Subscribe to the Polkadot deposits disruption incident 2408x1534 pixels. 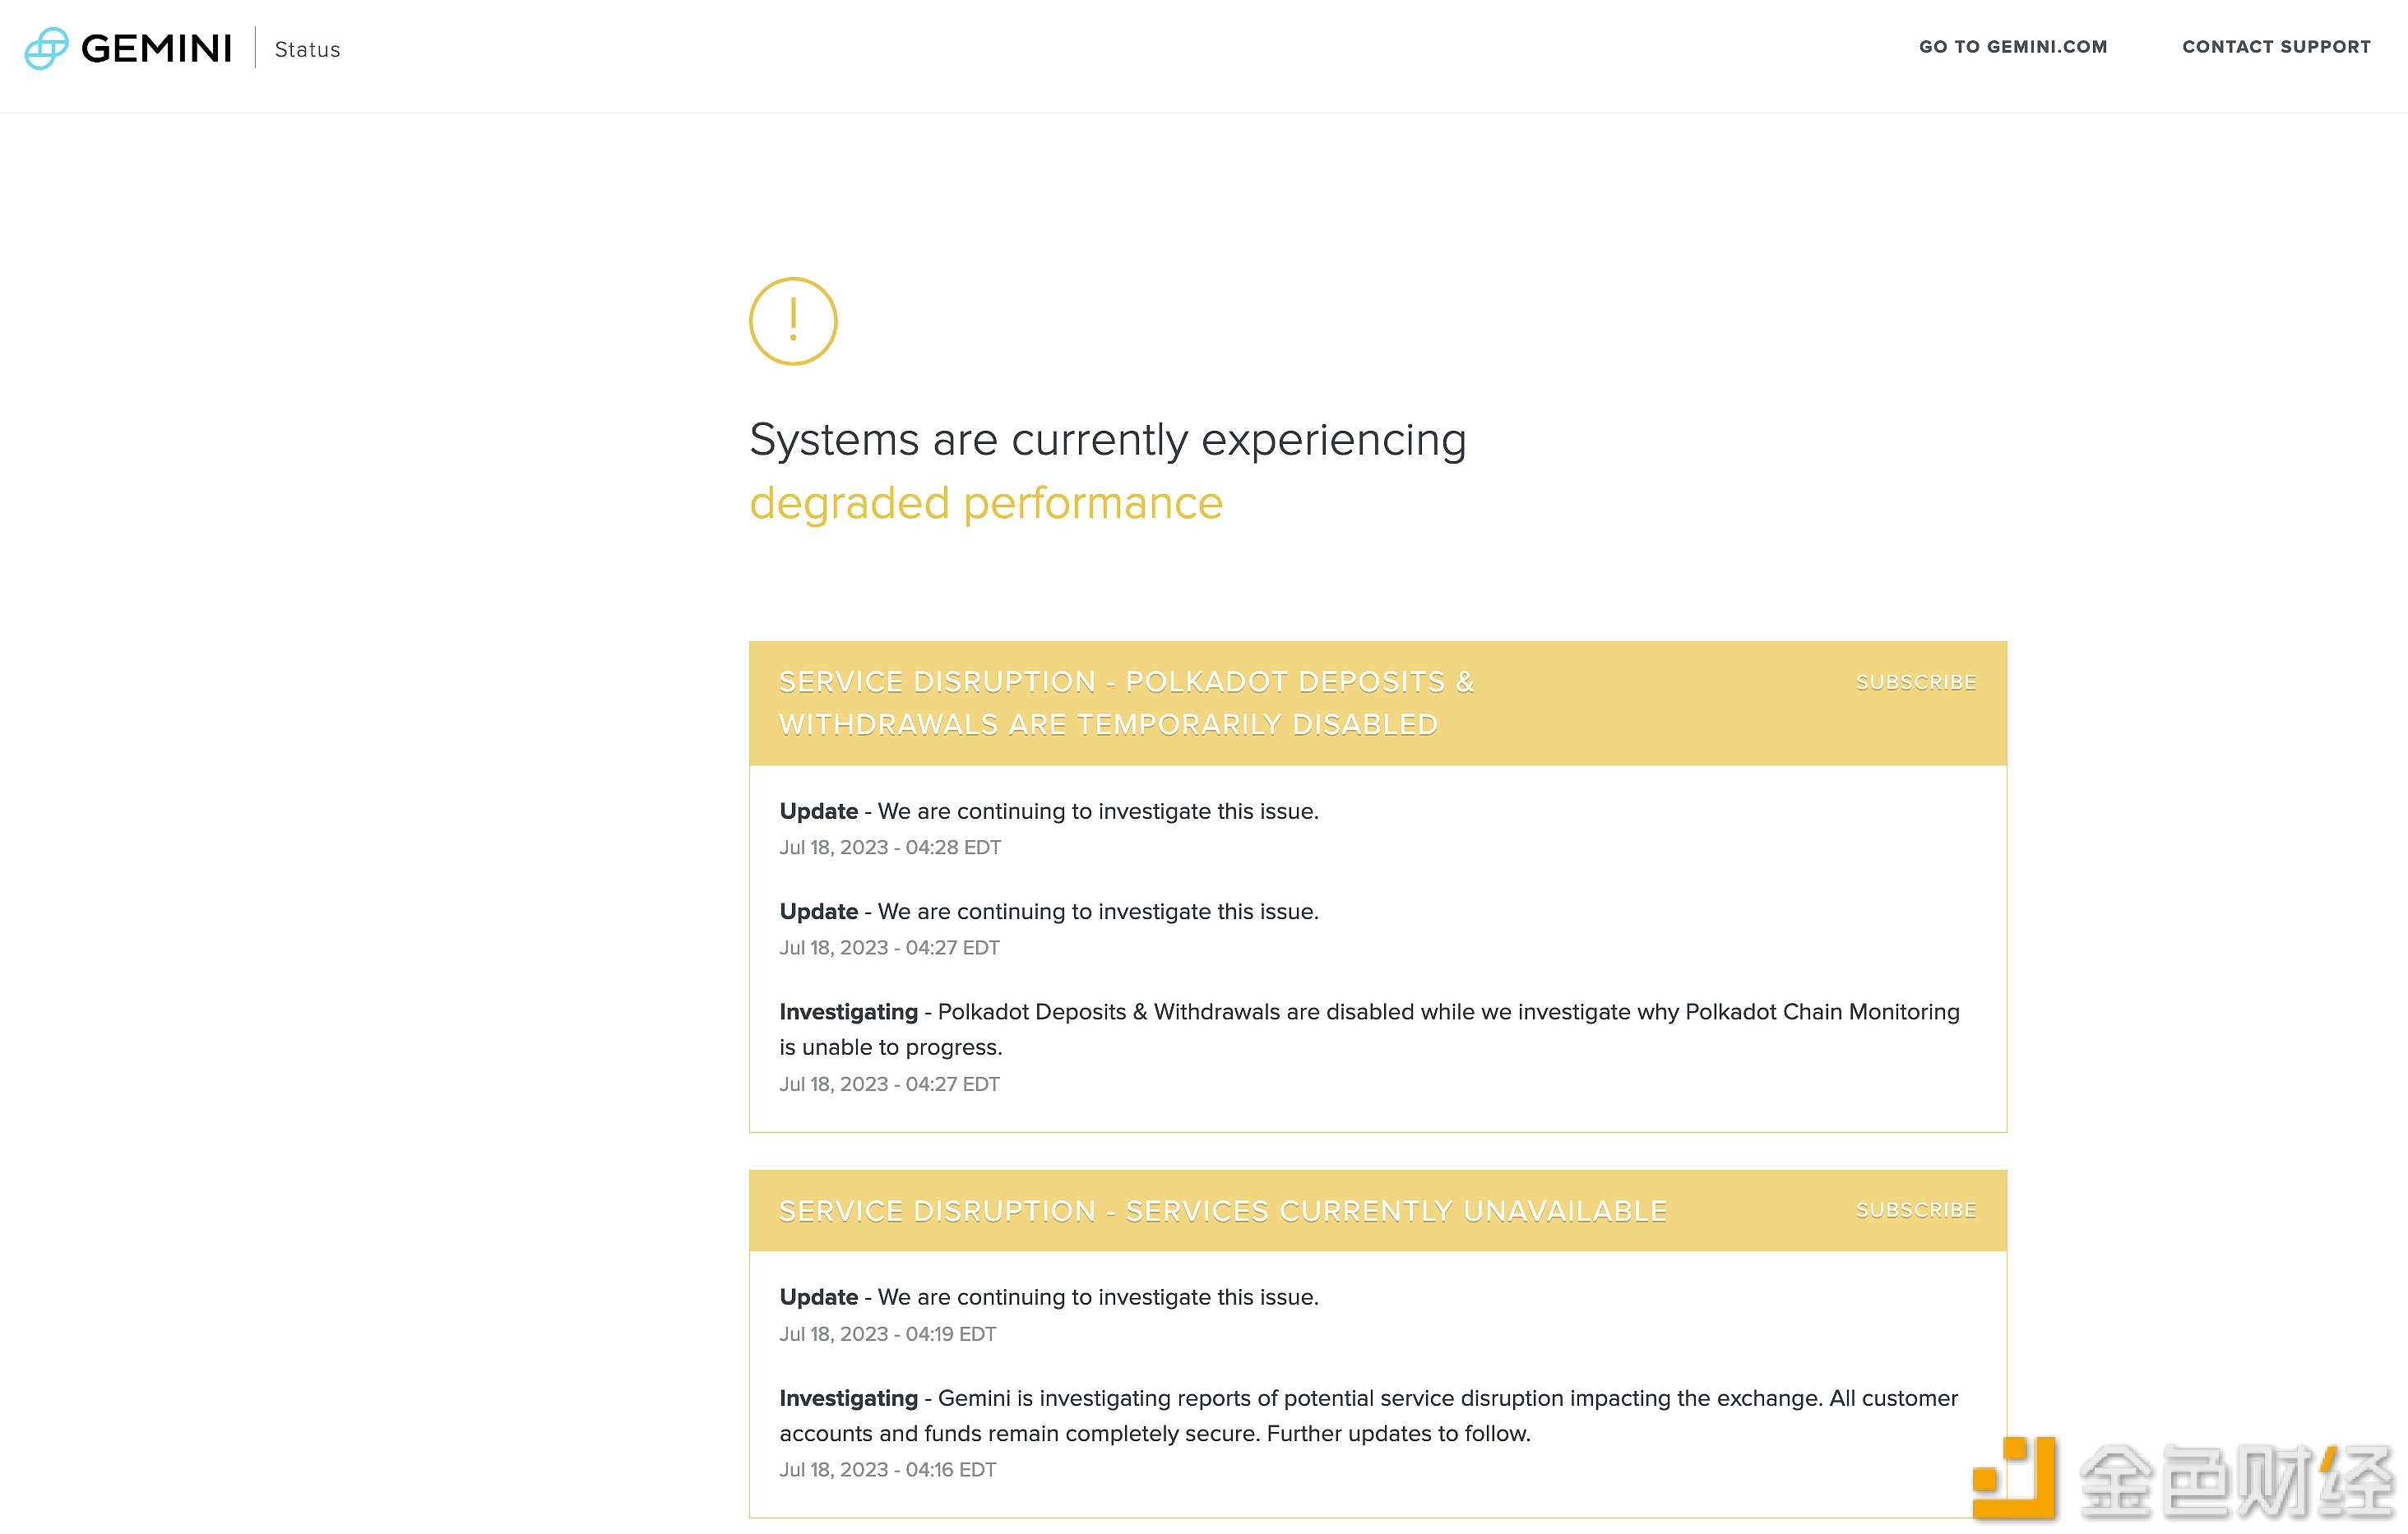point(1915,682)
